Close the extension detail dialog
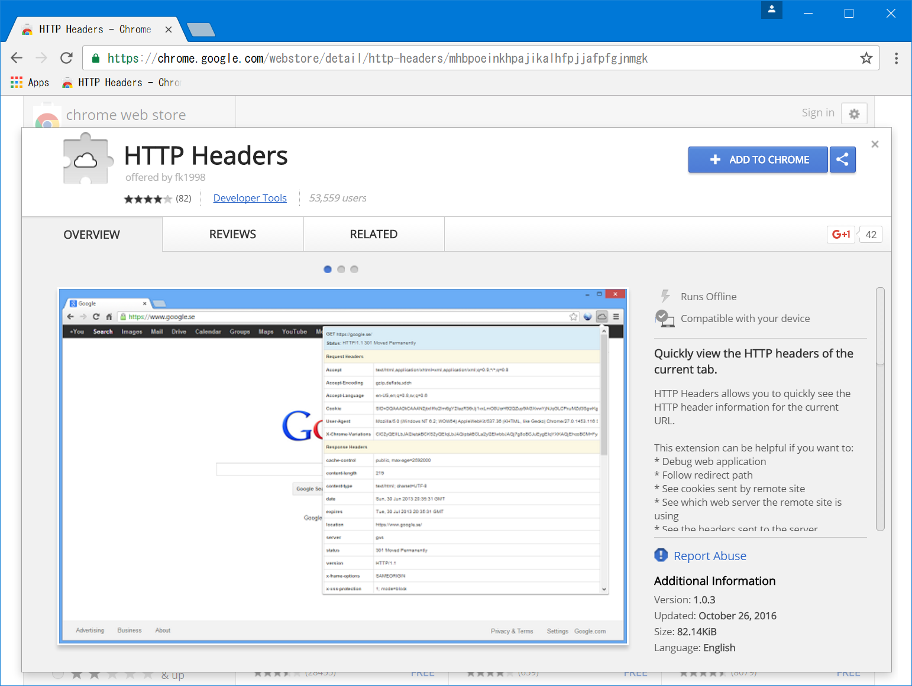This screenshot has width=912, height=686. (875, 144)
